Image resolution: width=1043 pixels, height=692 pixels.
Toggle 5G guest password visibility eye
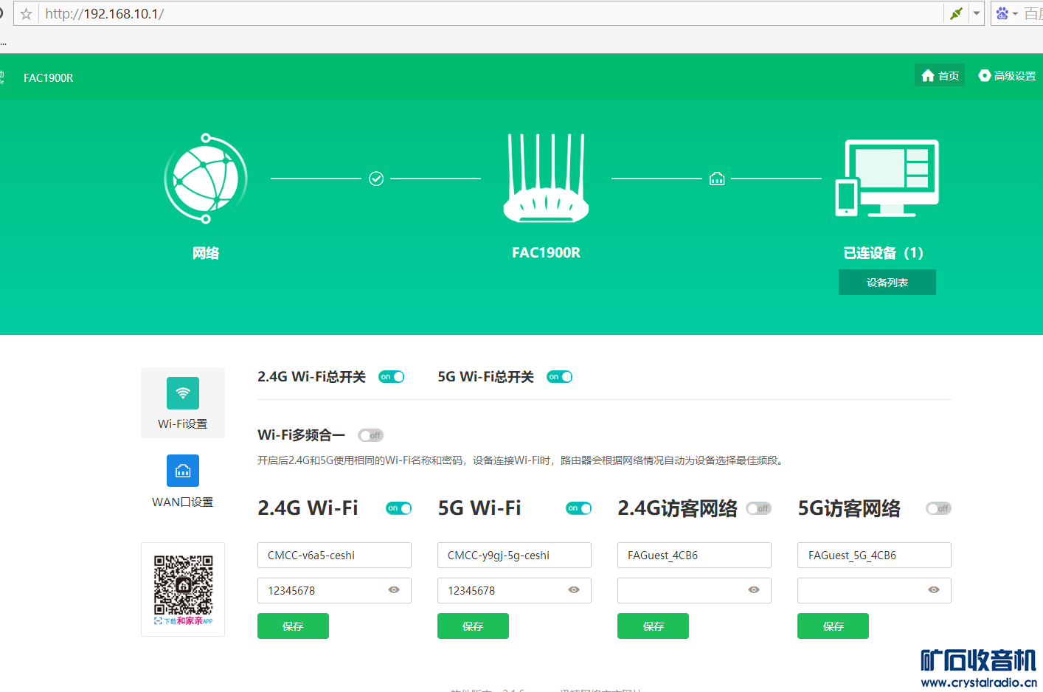click(934, 589)
